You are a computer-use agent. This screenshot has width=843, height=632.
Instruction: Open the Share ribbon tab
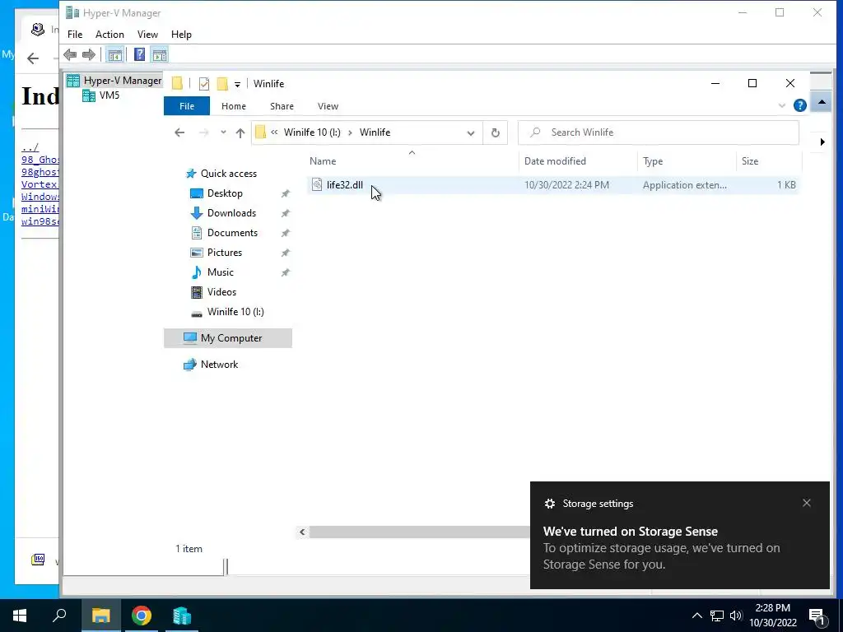pyautogui.click(x=282, y=106)
